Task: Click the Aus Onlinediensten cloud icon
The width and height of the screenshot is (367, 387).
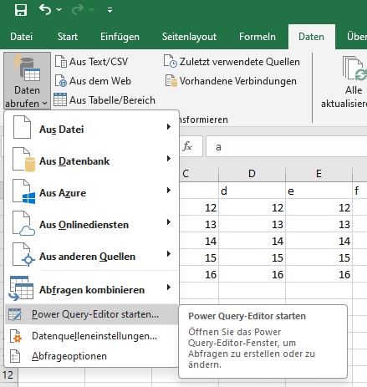Action: [x=24, y=223]
